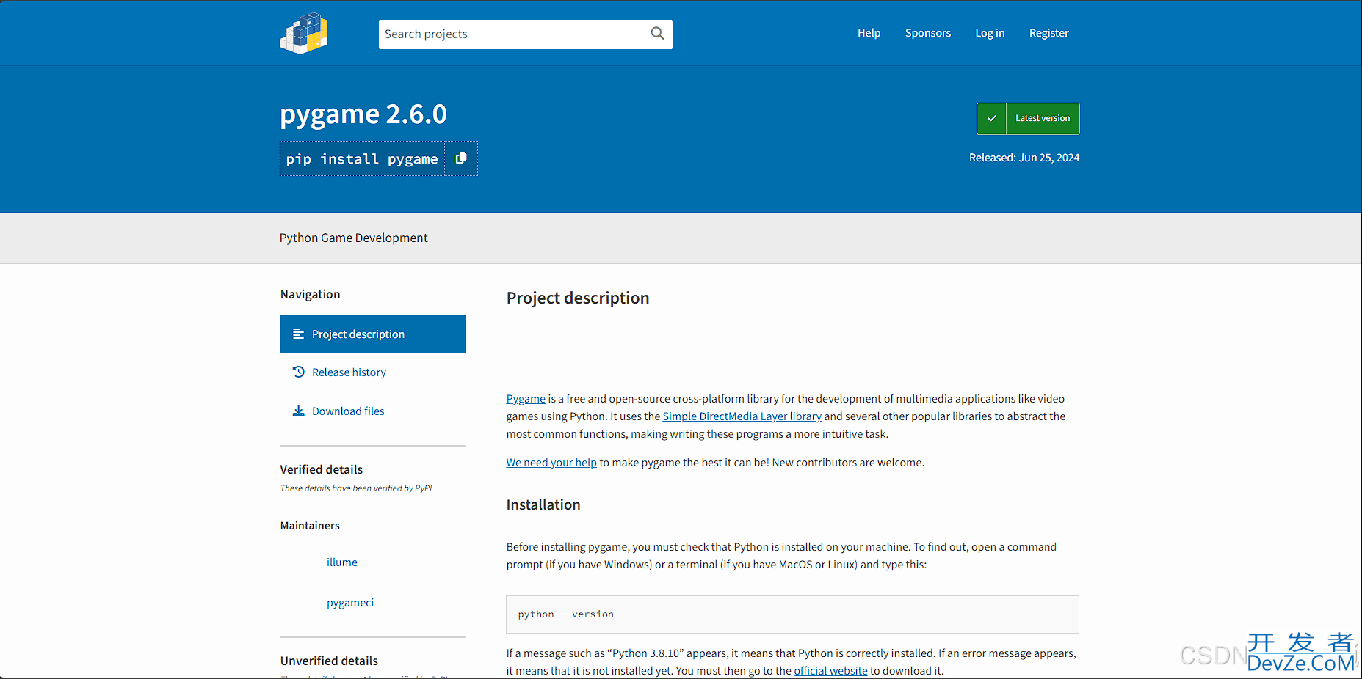The height and width of the screenshot is (679, 1362).
Task: Copy the pip install command icon
Action: pyautogui.click(x=461, y=158)
